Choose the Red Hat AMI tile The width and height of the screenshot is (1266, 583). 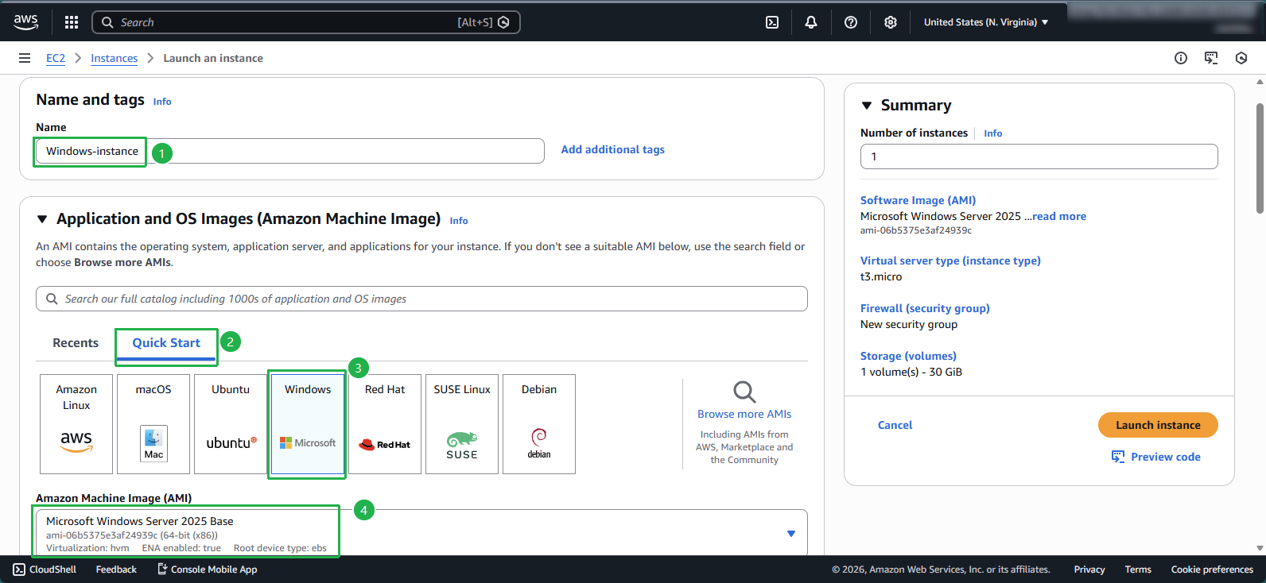pyautogui.click(x=385, y=423)
